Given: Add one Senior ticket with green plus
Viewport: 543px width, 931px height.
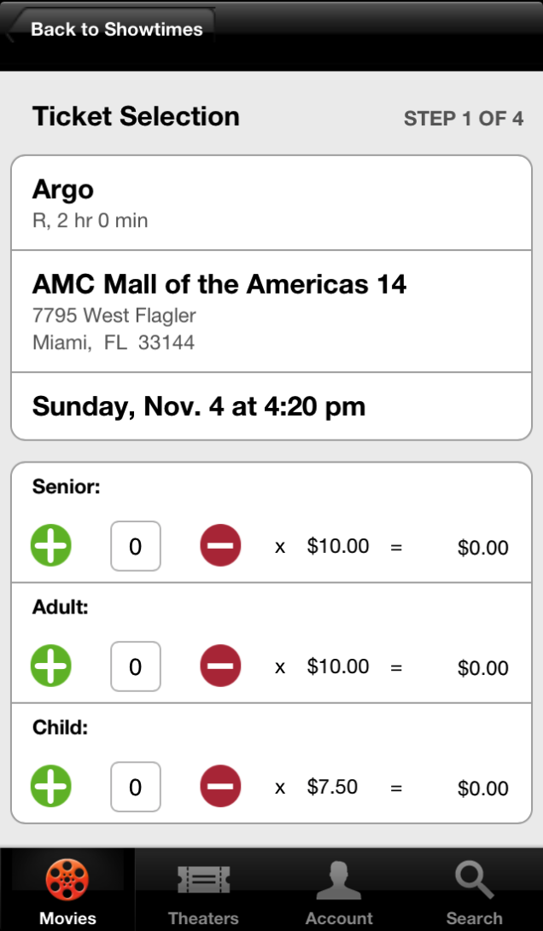Looking at the screenshot, I should point(51,545).
